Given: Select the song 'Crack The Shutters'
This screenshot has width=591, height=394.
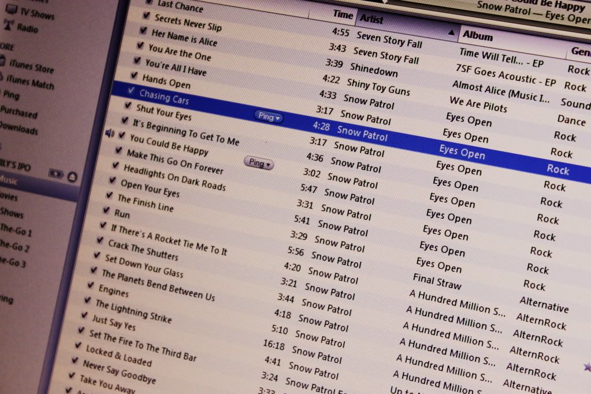Looking at the screenshot, I should 143,250.
